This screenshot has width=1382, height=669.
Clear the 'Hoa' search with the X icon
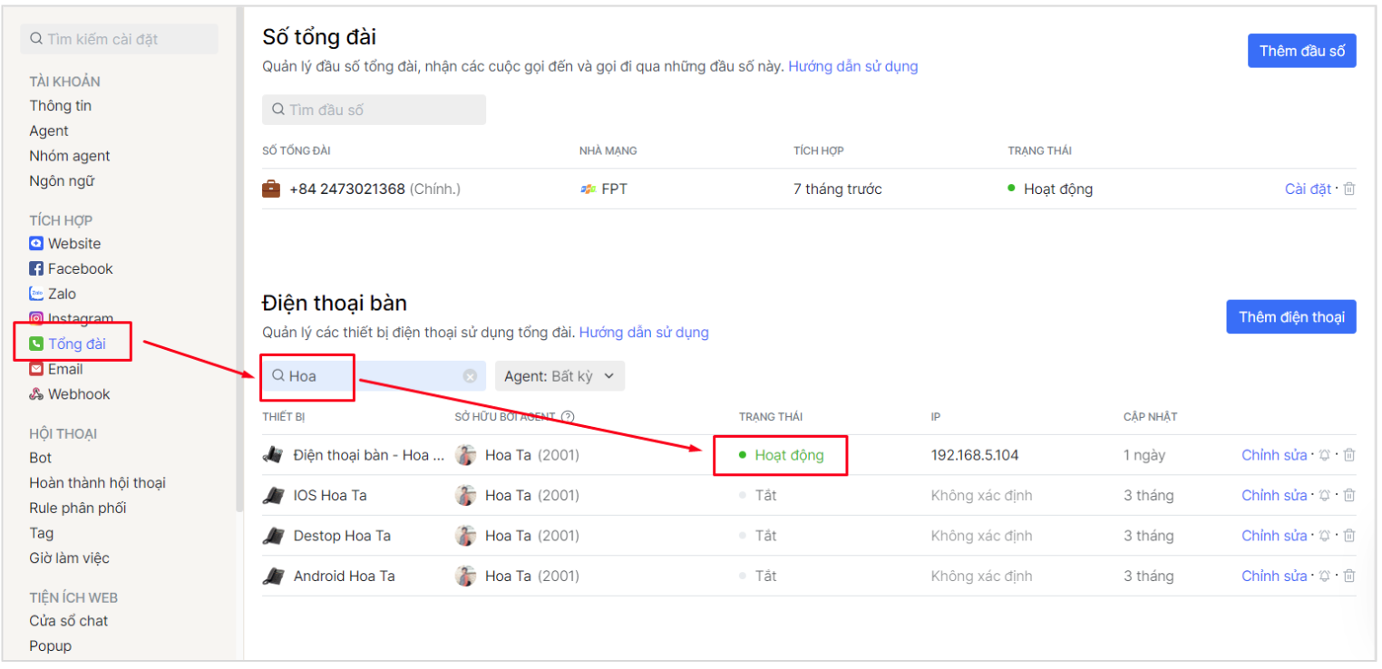470,376
